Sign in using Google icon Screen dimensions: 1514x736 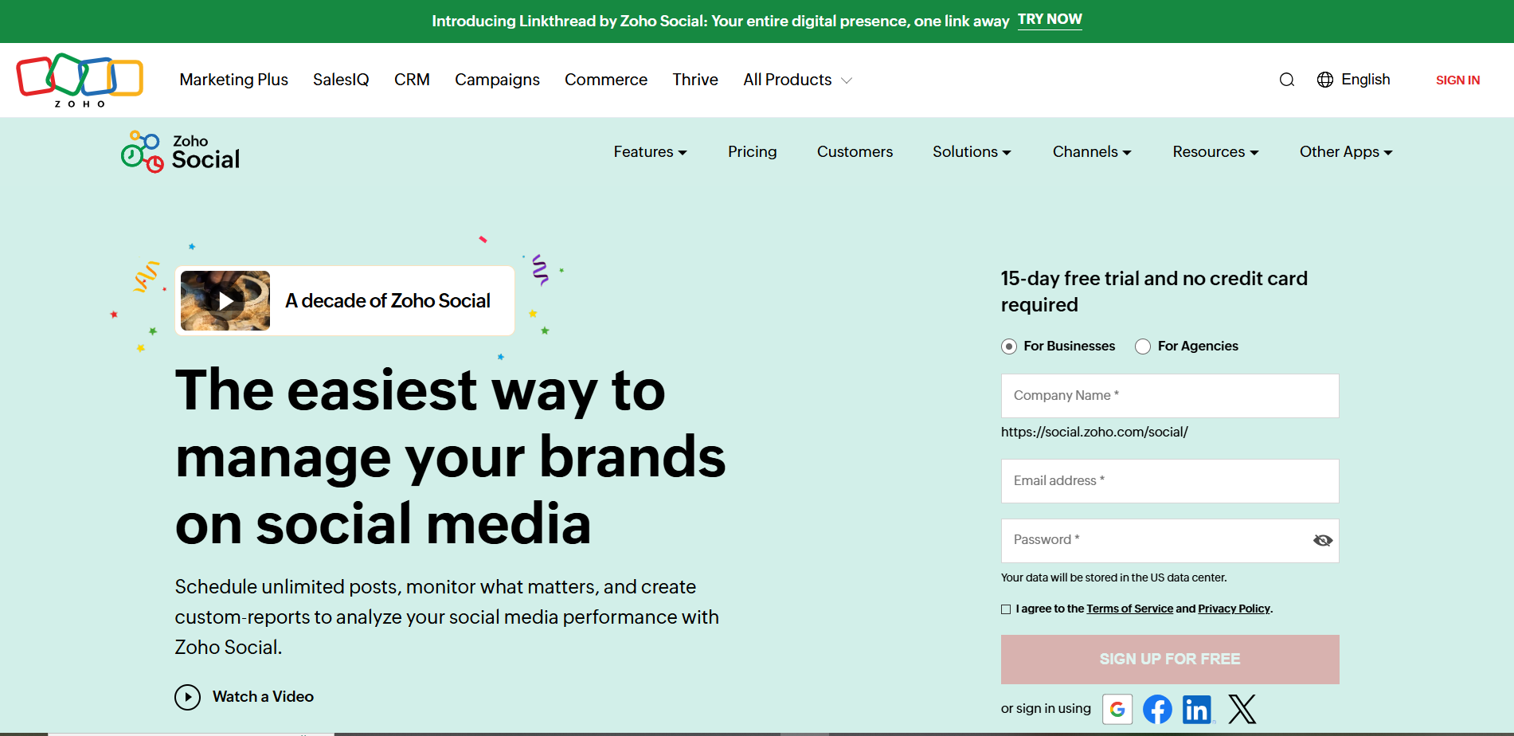point(1117,709)
